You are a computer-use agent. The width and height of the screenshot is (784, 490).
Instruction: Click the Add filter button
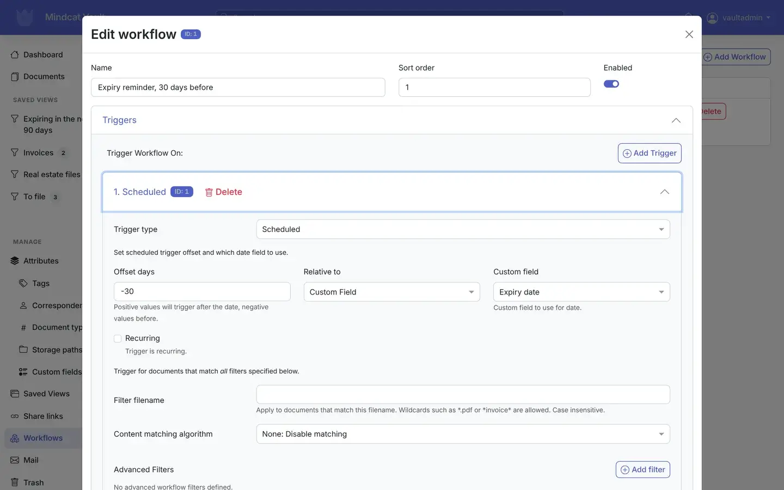tap(643, 469)
